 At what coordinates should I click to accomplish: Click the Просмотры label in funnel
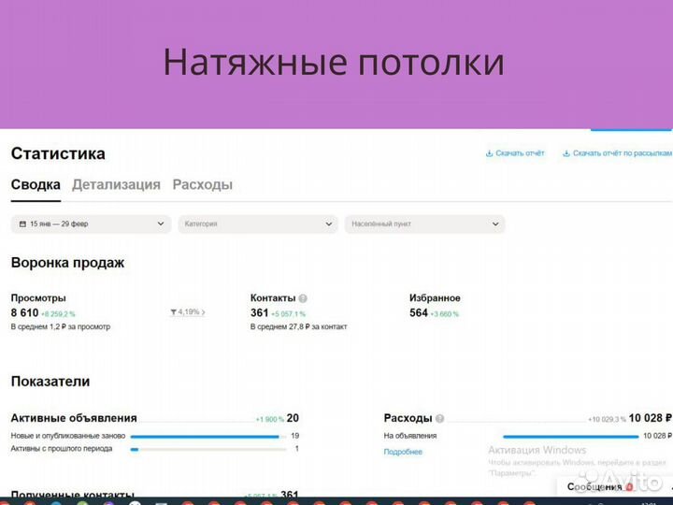[38, 298]
